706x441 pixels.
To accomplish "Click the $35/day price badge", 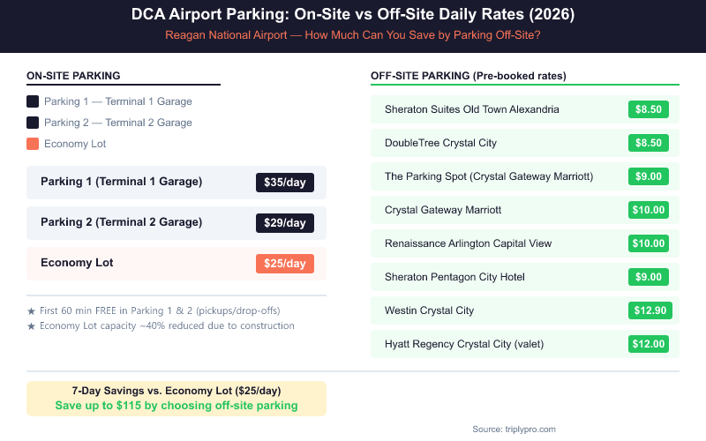I will (284, 183).
